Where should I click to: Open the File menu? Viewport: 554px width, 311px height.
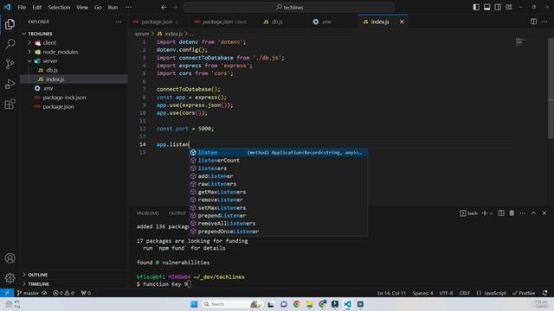coord(22,7)
